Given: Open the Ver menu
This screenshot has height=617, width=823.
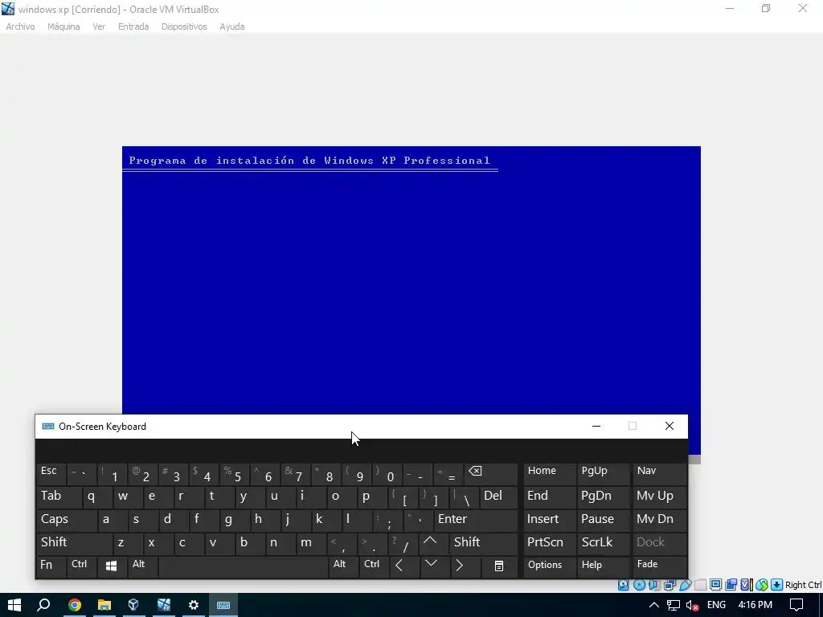Looking at the screenshot, I should click(99, 27).
